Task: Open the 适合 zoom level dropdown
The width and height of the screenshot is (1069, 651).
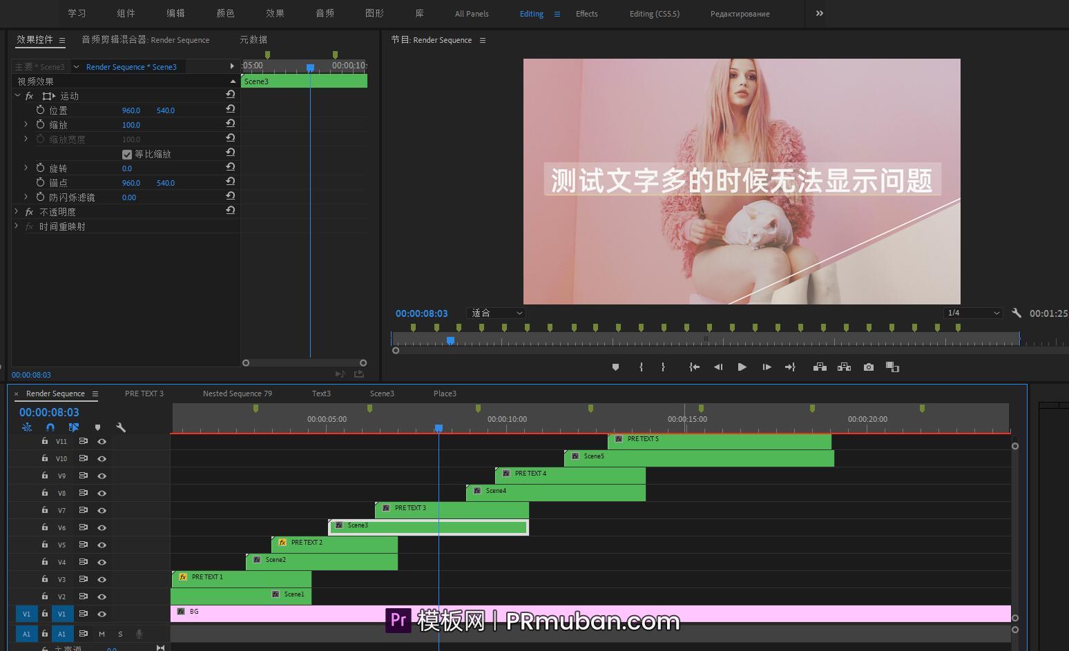Action: (x=495, y=313)
